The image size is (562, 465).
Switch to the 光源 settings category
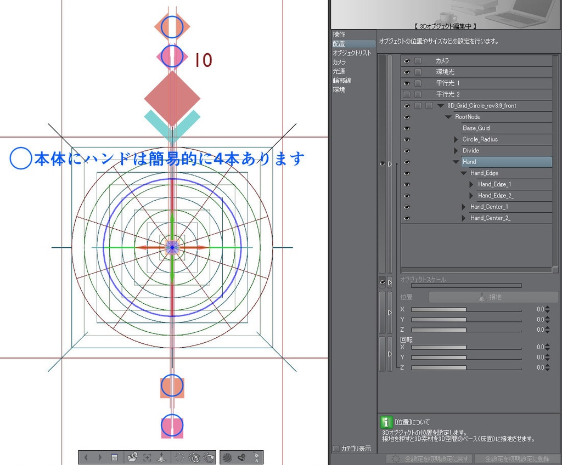pyautogui.click(x=339, y=71)
